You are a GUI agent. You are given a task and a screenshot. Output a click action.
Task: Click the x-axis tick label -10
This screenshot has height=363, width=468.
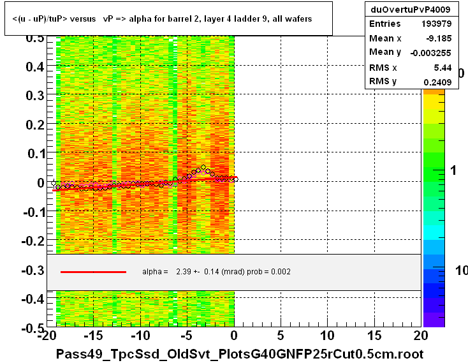coord(140,336)
